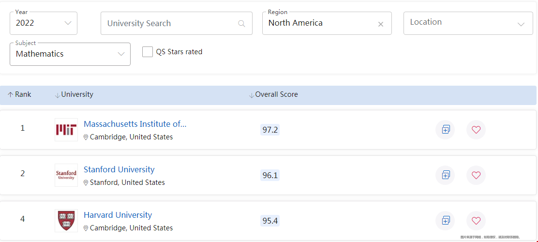Open the Harvard University link
The width and height of the screenshot is (538, 242).
click(118, 215)
